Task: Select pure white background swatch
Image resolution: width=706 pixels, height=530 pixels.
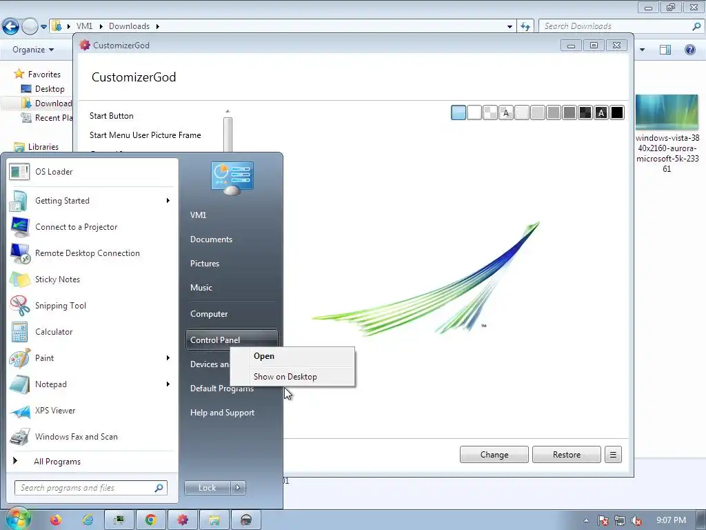Action: (x=474, y=112)
